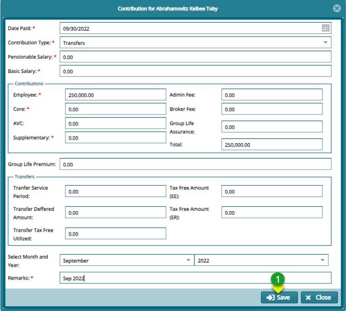
Task: Select the Core contribution field
Action: 116,109
